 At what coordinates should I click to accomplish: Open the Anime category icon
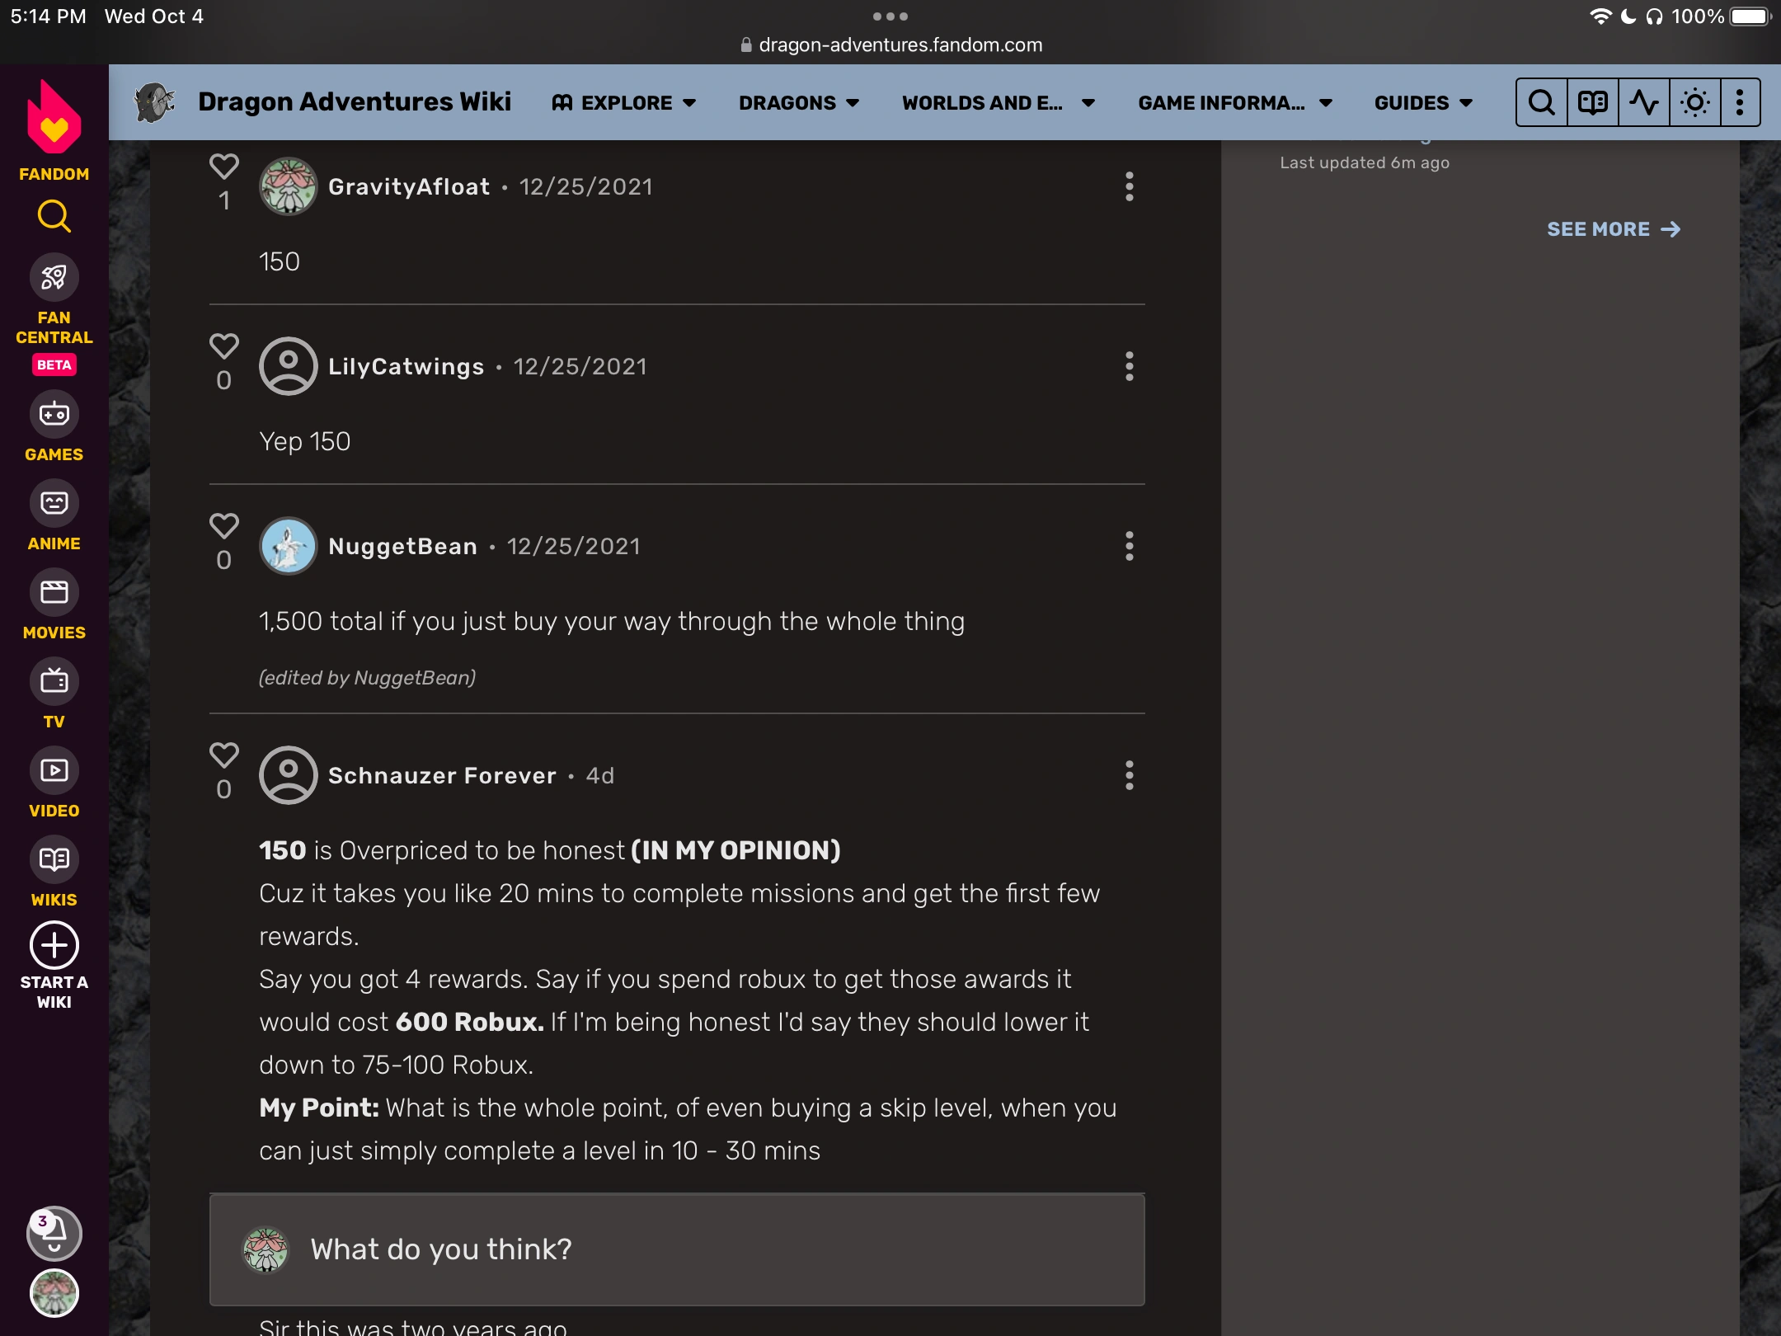tap(54, 503)
